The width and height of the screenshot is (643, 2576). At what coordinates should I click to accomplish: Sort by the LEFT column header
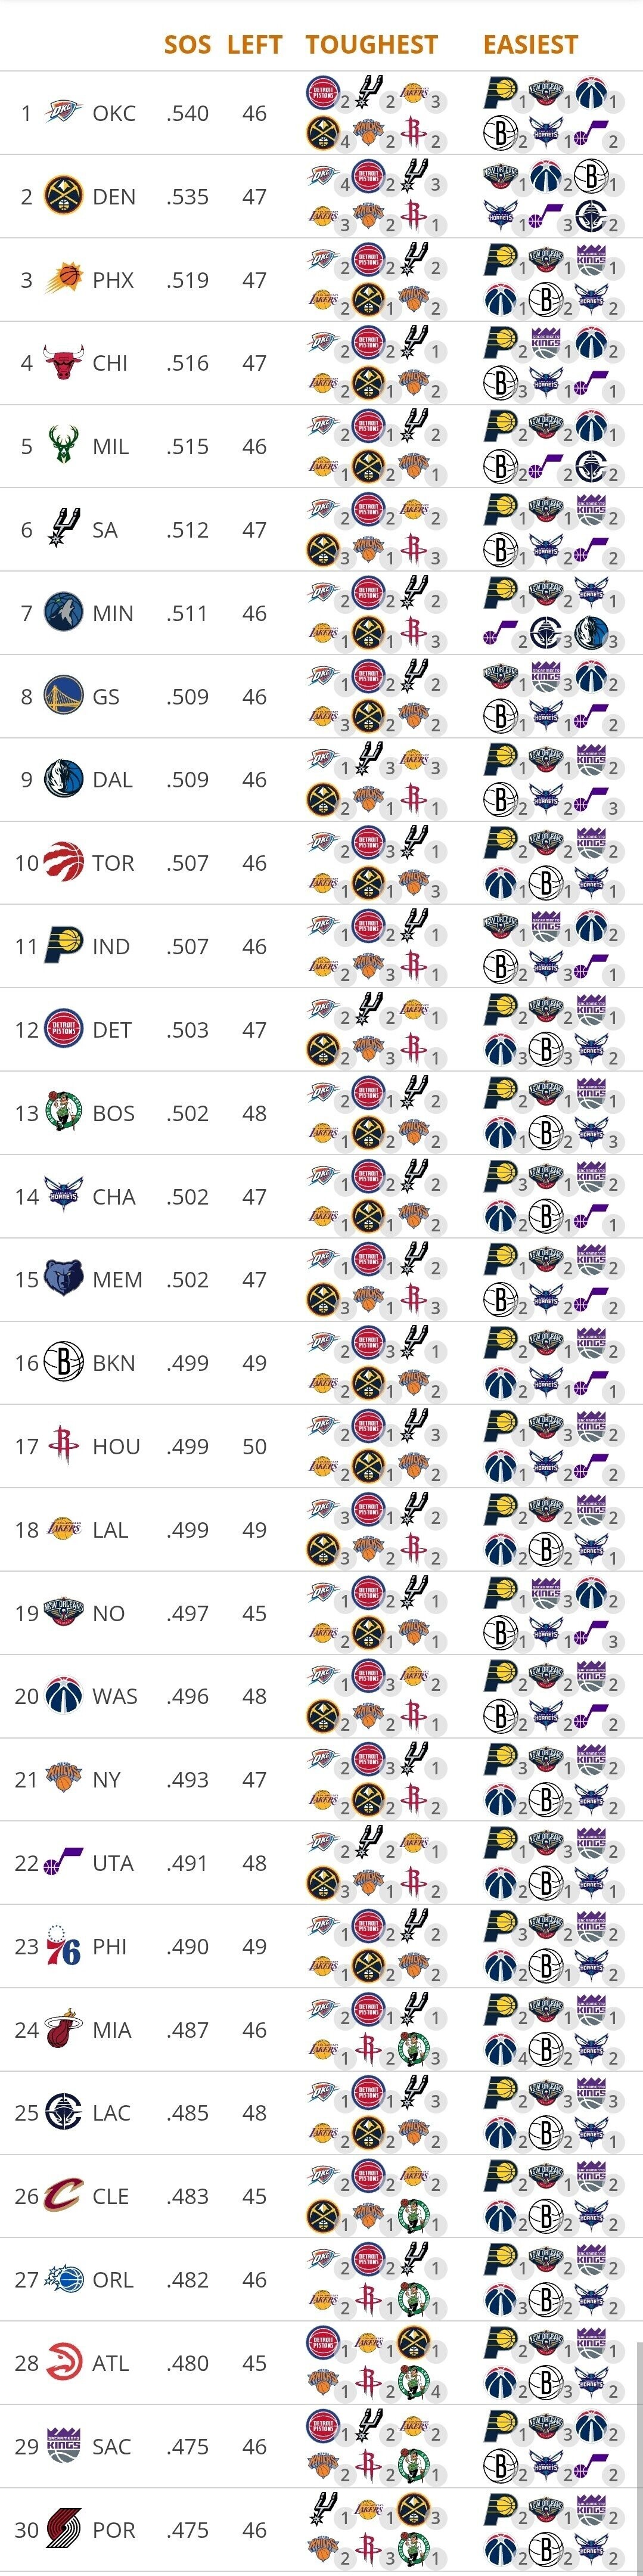point(254,45)
